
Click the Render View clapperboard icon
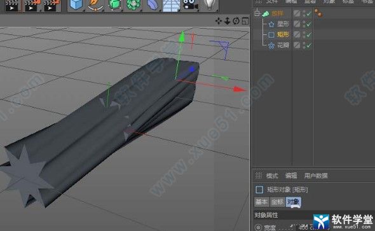pyautogui.click(x=11, y=6)
